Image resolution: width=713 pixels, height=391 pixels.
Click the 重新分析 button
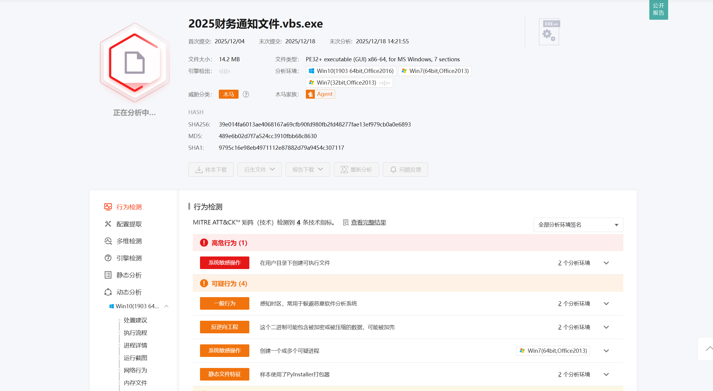tap(356, 169)
